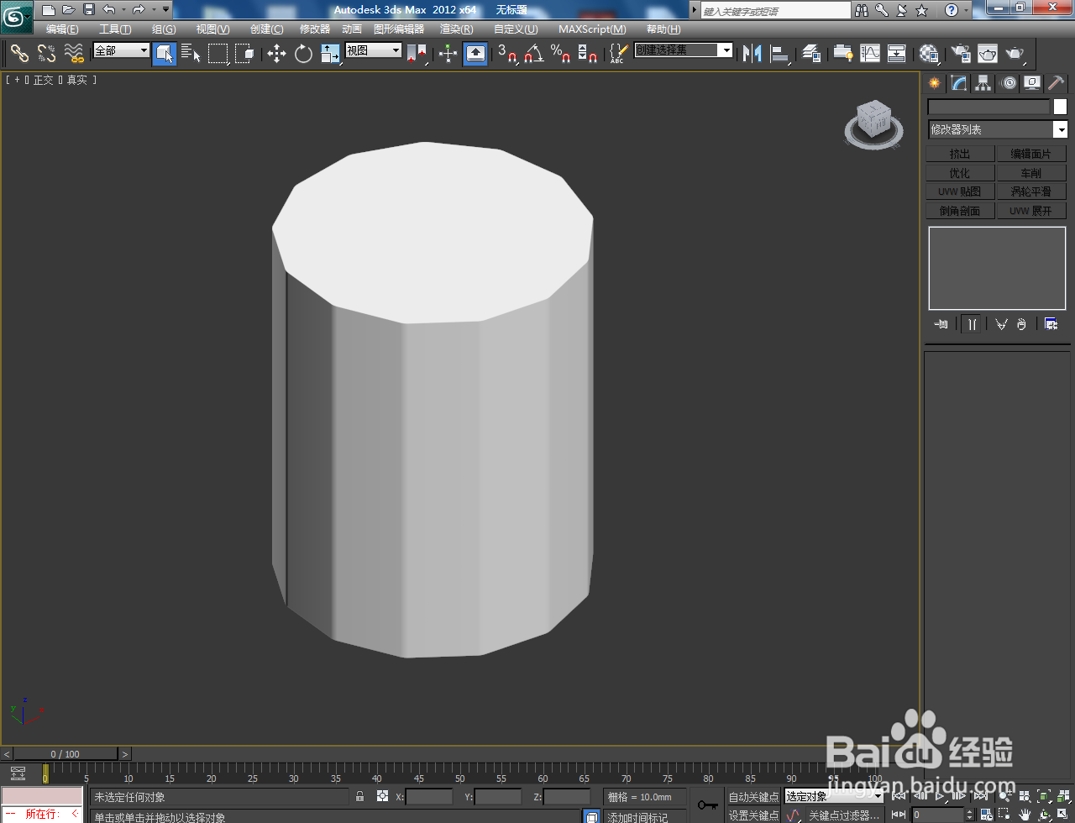
Task: Choose the Rectangular Selection Region tool
Action: (x=218, y=54)
